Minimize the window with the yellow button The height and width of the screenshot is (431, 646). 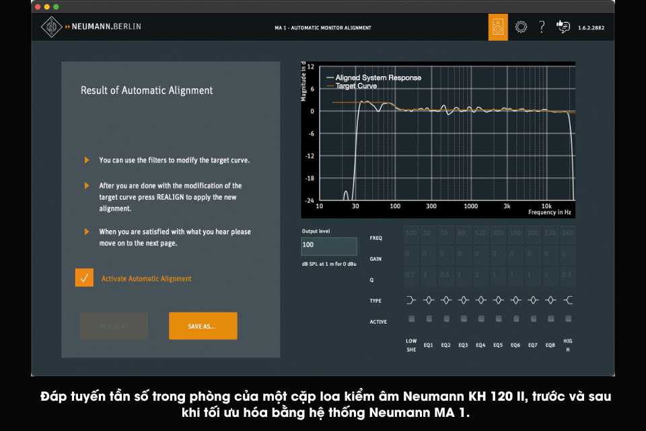coord(47,7)
